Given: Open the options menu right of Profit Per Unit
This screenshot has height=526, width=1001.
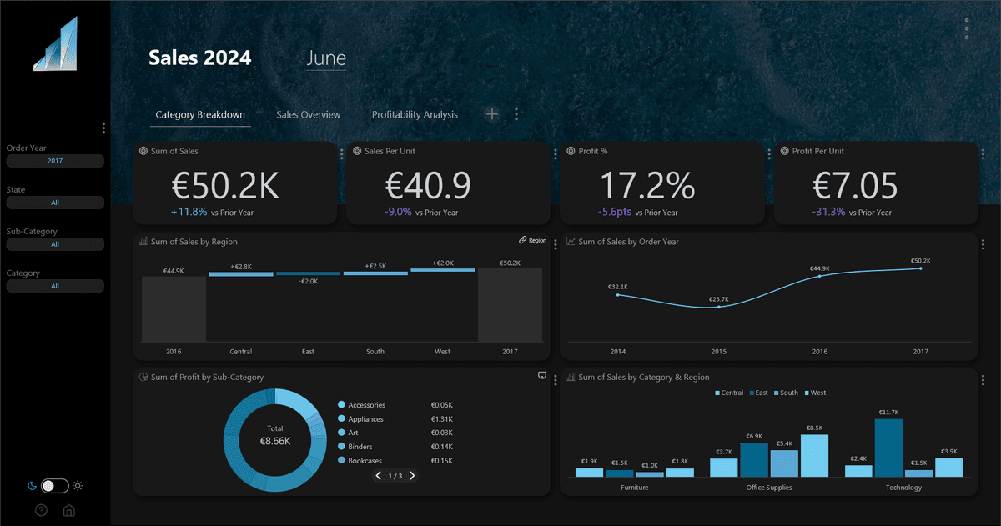Looking at the screenshot, I should point(982,153).
